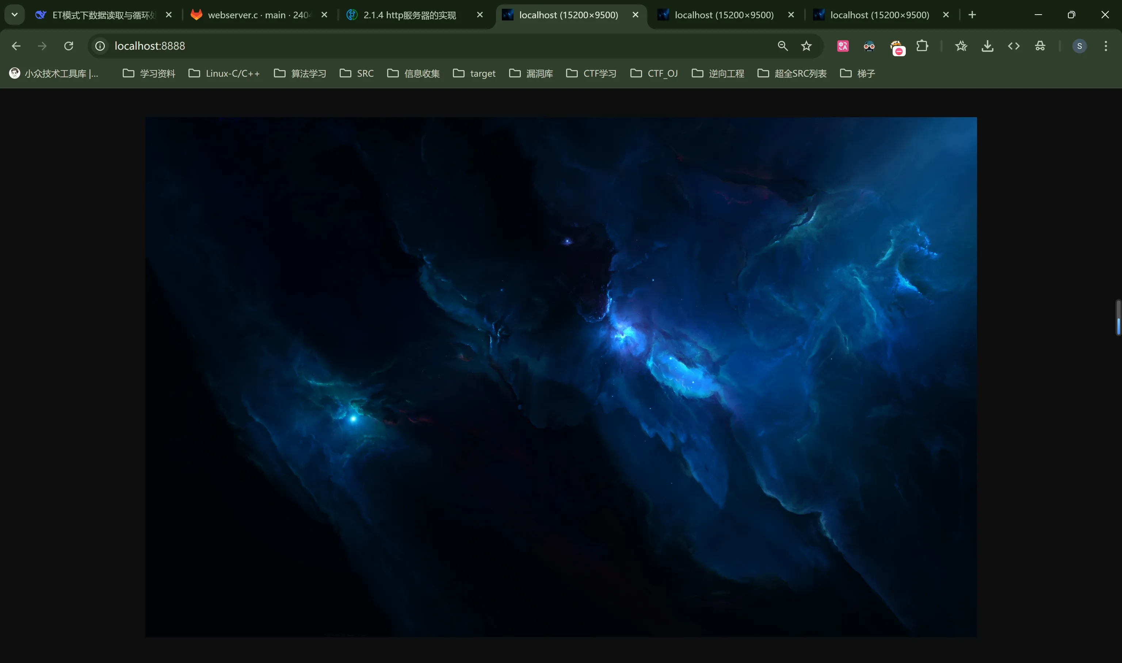Open a new tab with plus button

(972, 15)
